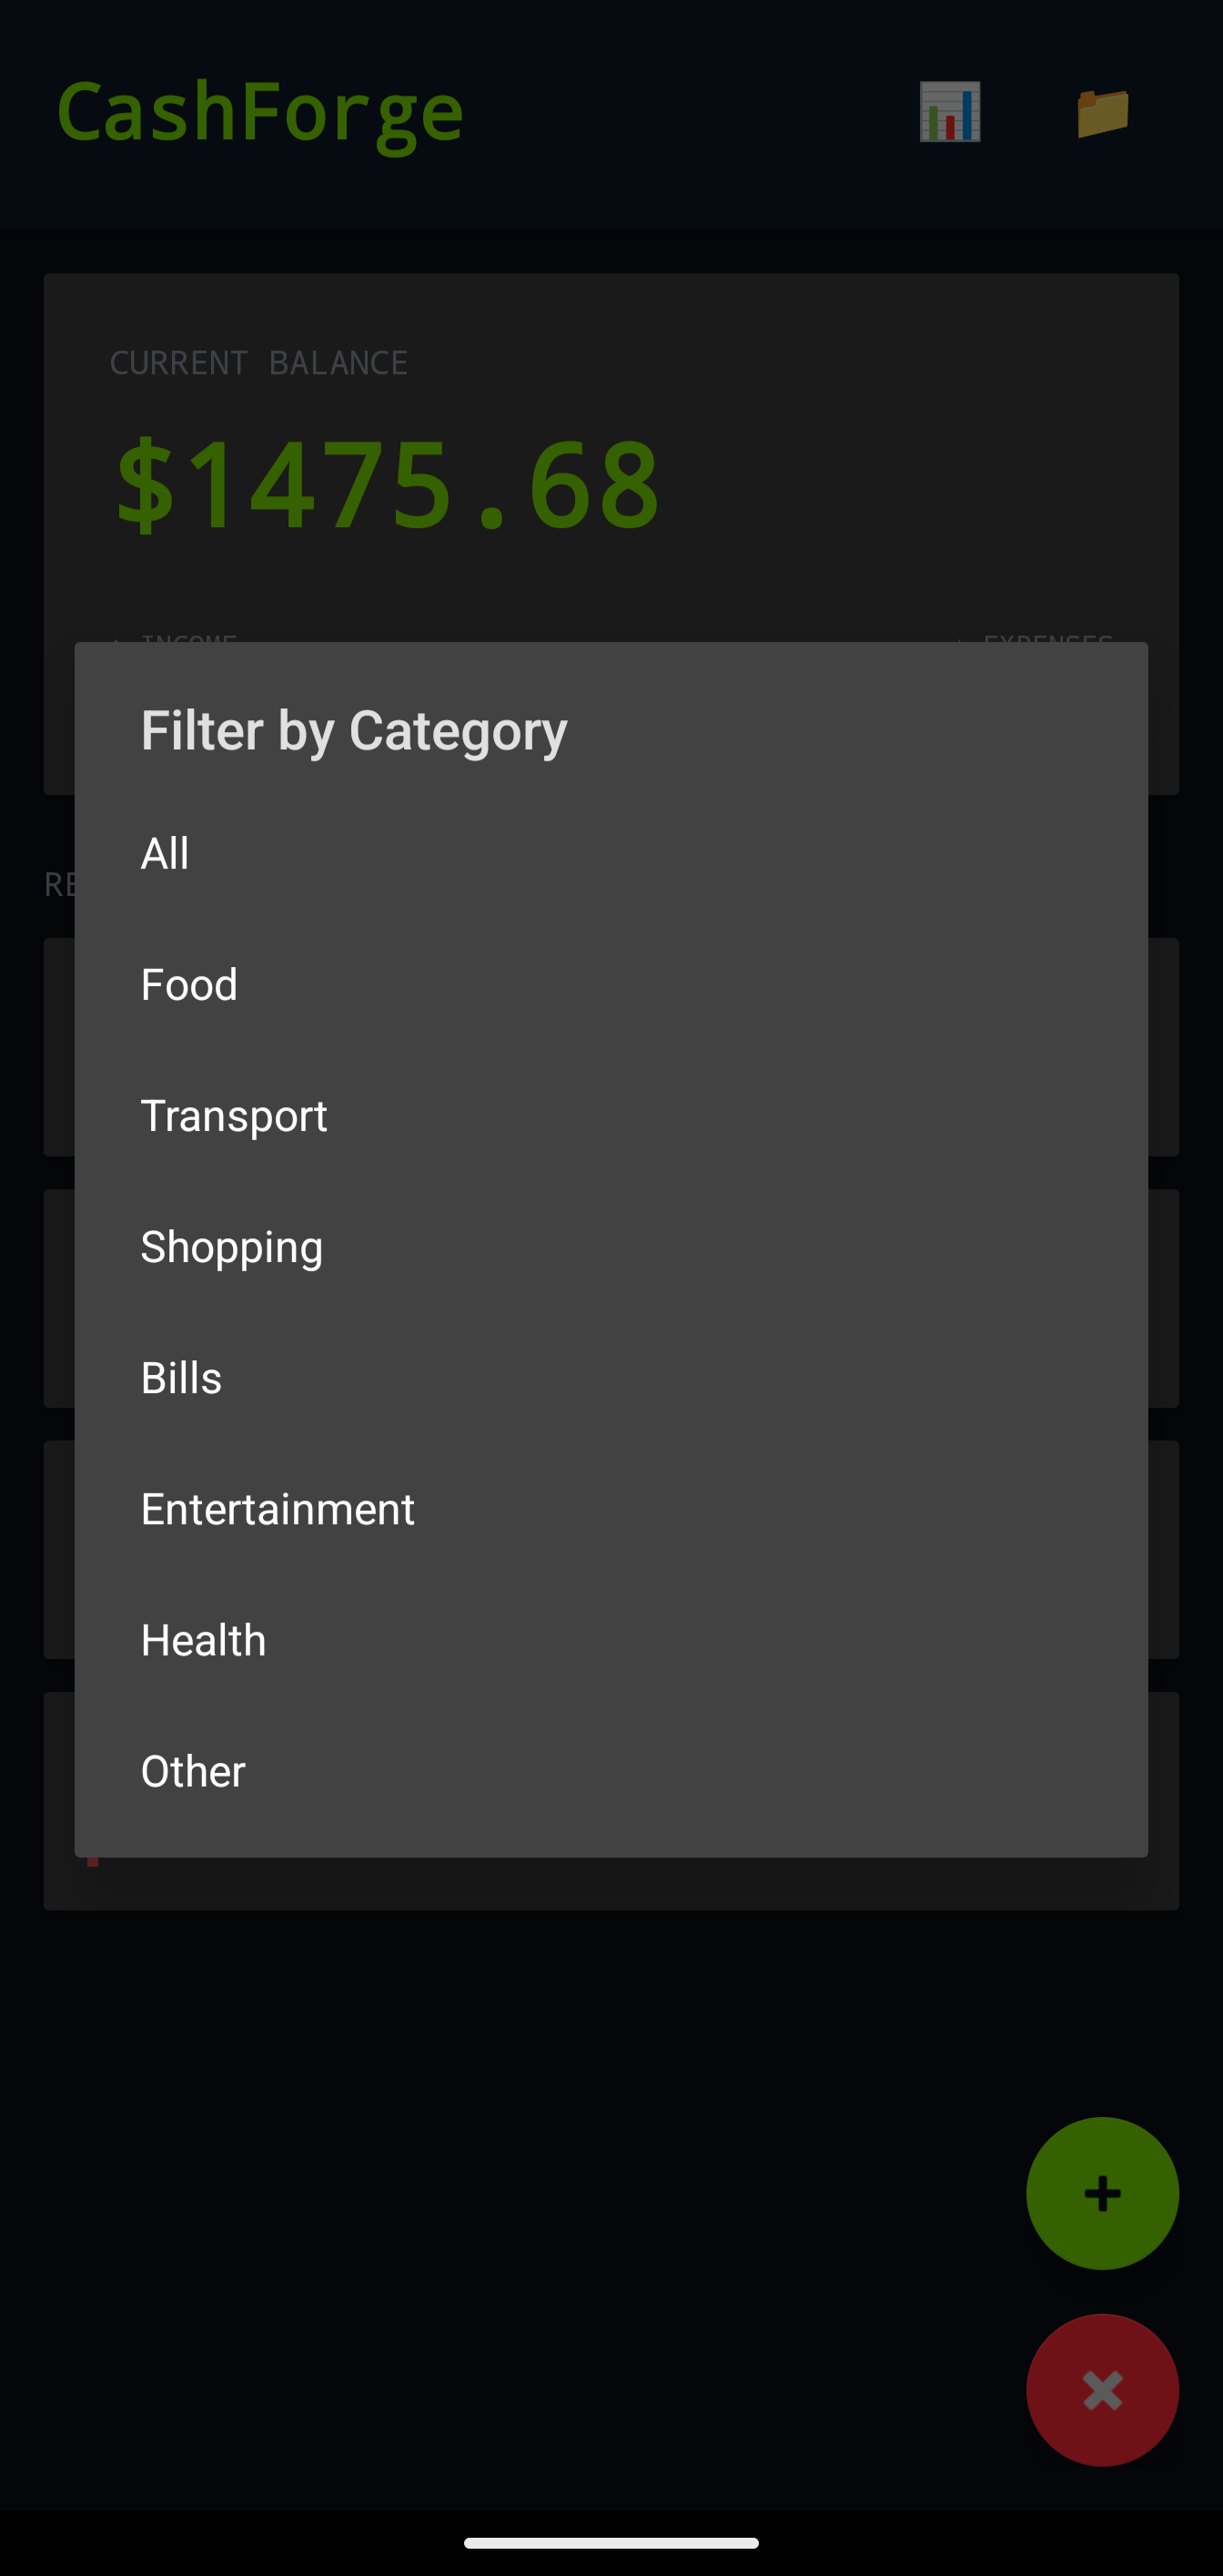The image size is (1223, 2576).
Task: Tap the CURRENT BALANCE label
Action: pos(258,363)
